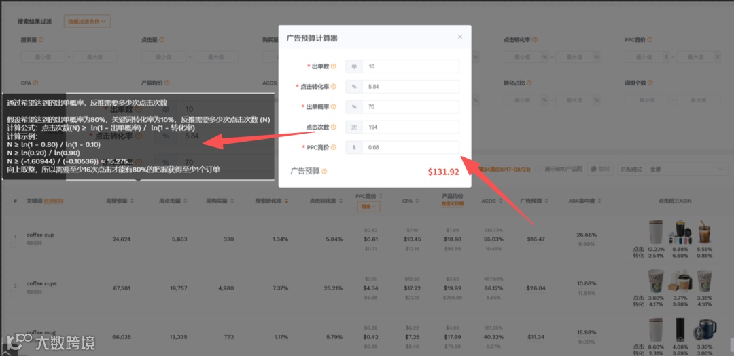Image resolution: width=734 pixels, height=356 pixels.
Task: Click 搜索量 最小值 filter input
Action: point(43,57)
